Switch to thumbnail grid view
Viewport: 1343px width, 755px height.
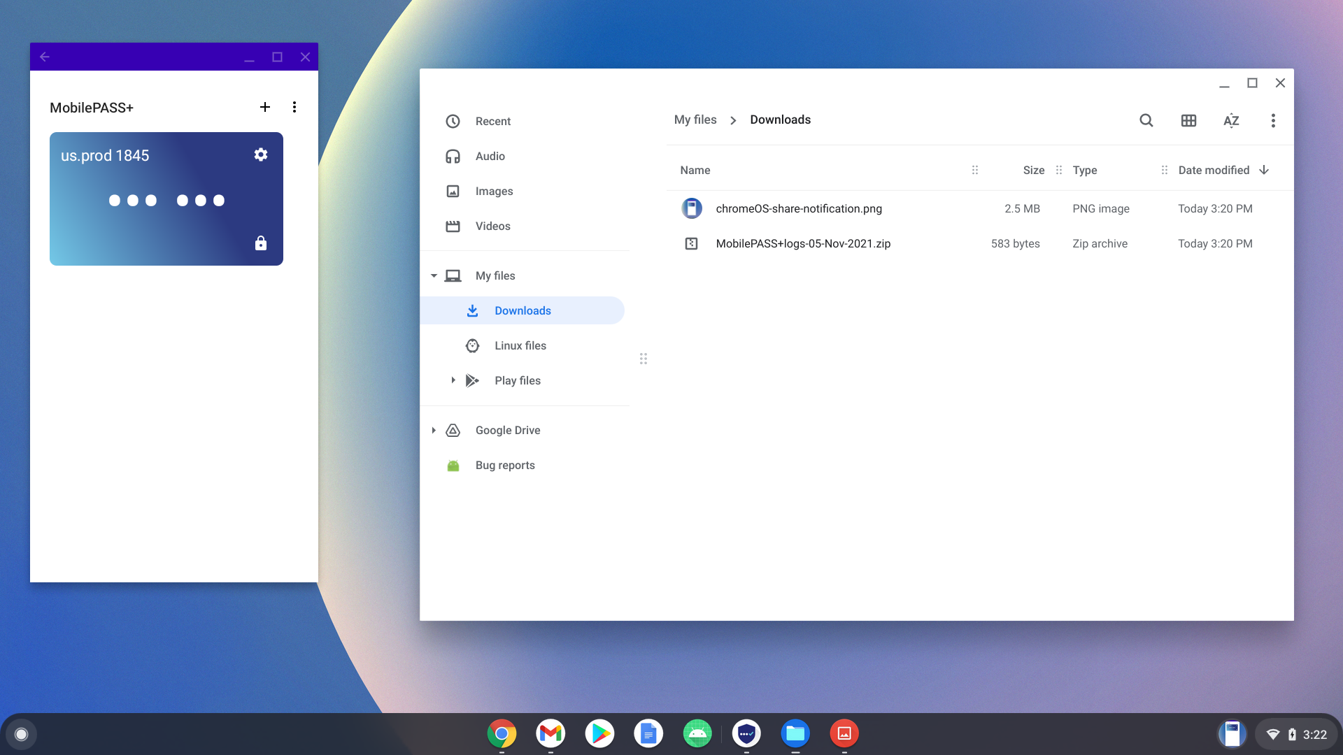(1188, 120)
